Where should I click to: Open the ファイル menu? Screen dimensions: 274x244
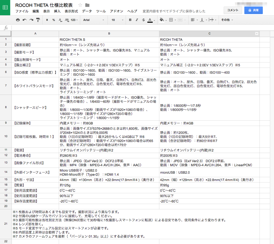pyautogui.click(x=22, y=11)
